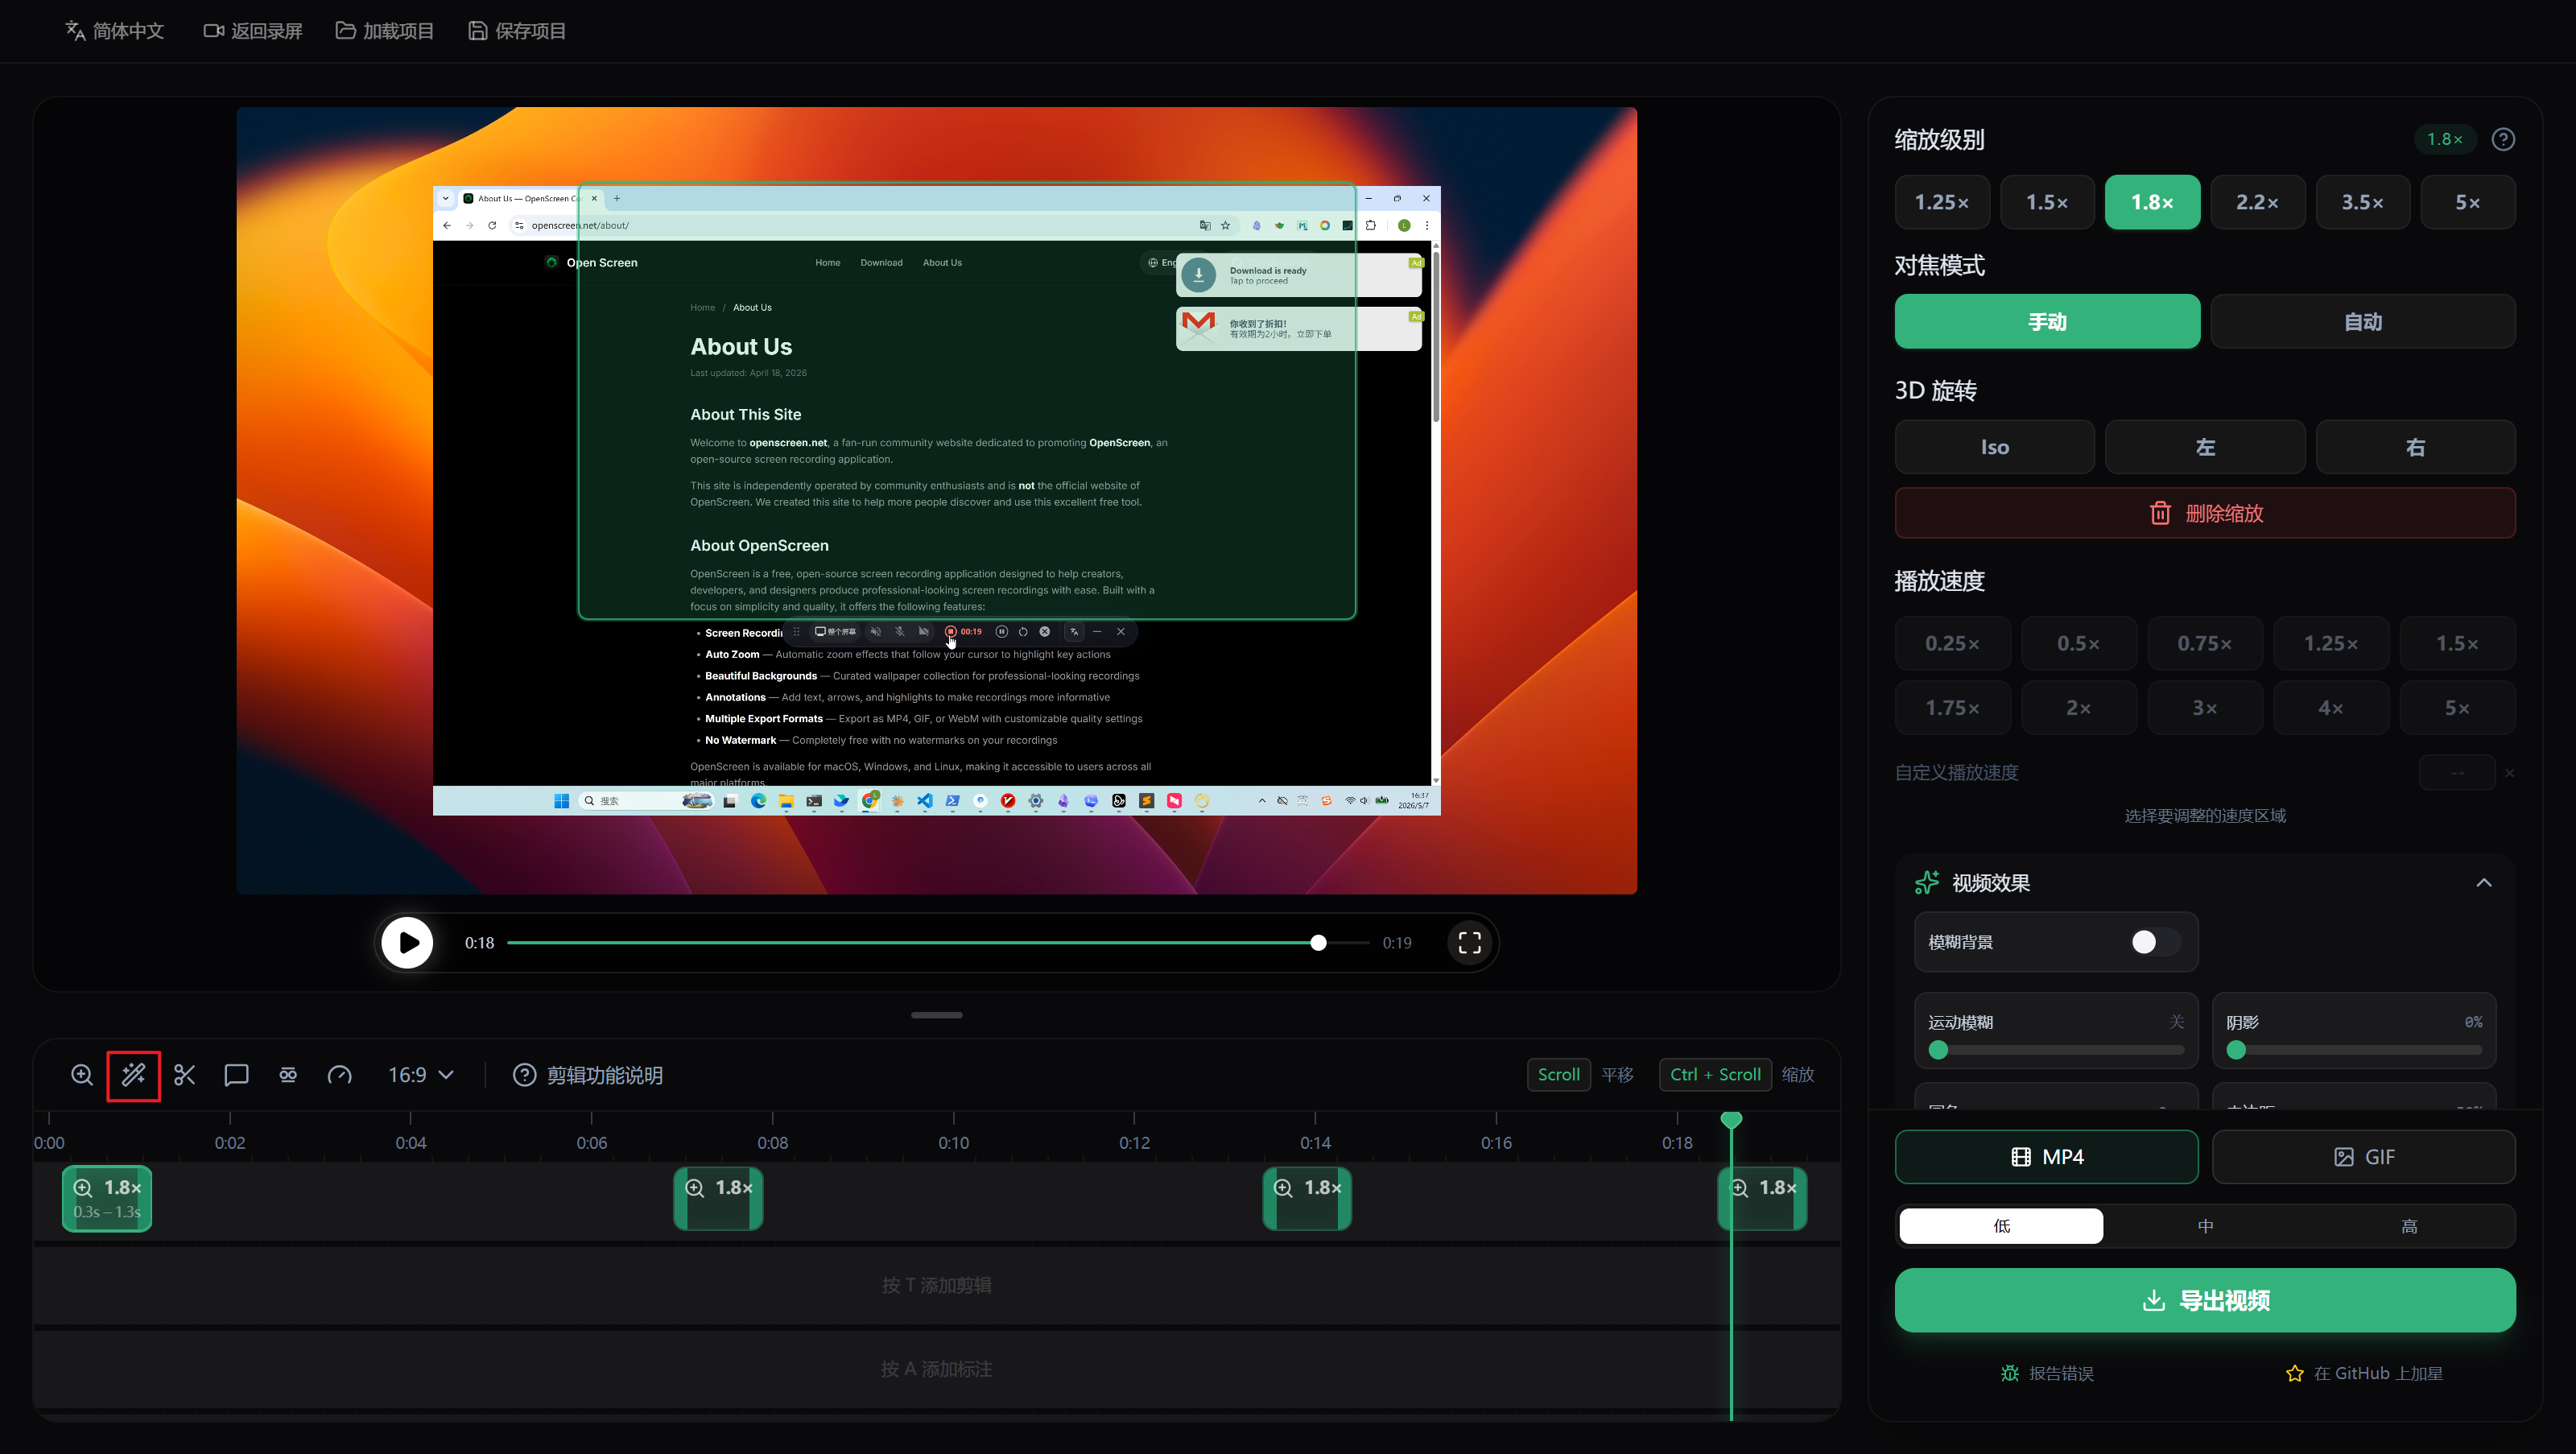
Task: Open the 简体中文 language selector
Action: 115,31
